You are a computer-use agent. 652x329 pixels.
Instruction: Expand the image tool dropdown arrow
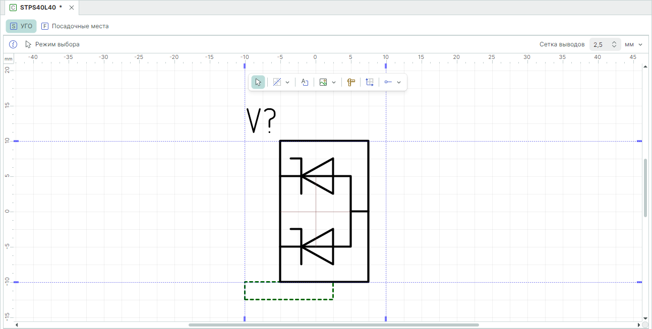point(334,82)
